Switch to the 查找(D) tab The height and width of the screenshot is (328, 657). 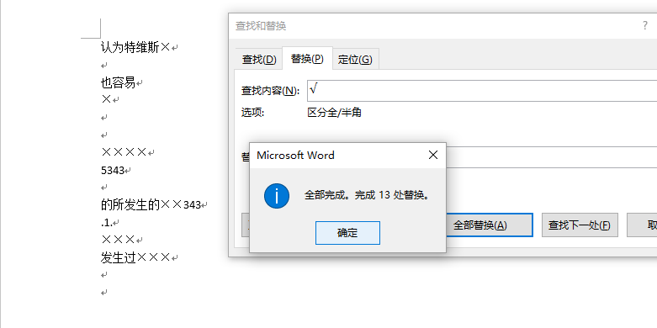pos(259,60)
